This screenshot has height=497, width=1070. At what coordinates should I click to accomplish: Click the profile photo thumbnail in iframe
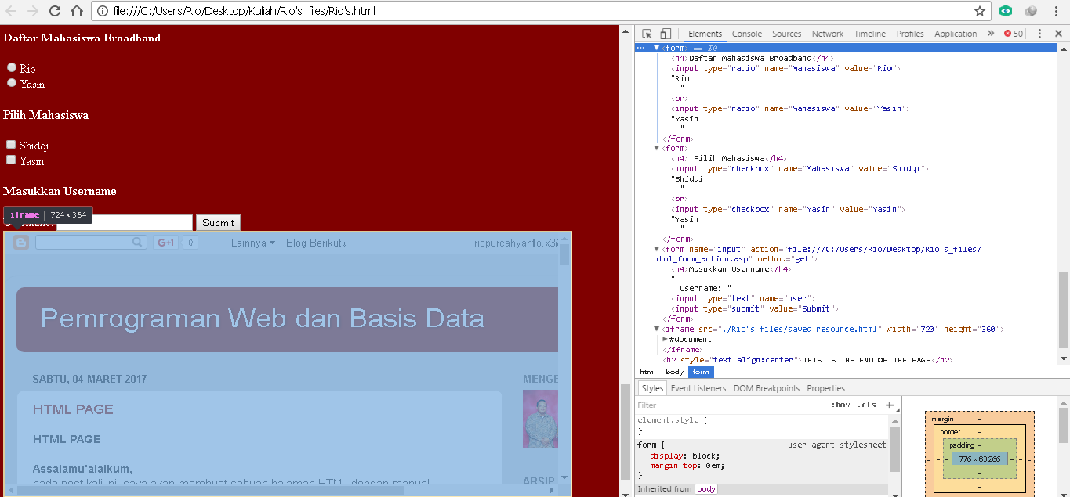coord(540,419)
